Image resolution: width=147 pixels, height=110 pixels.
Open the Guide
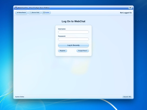coord(46,12)
